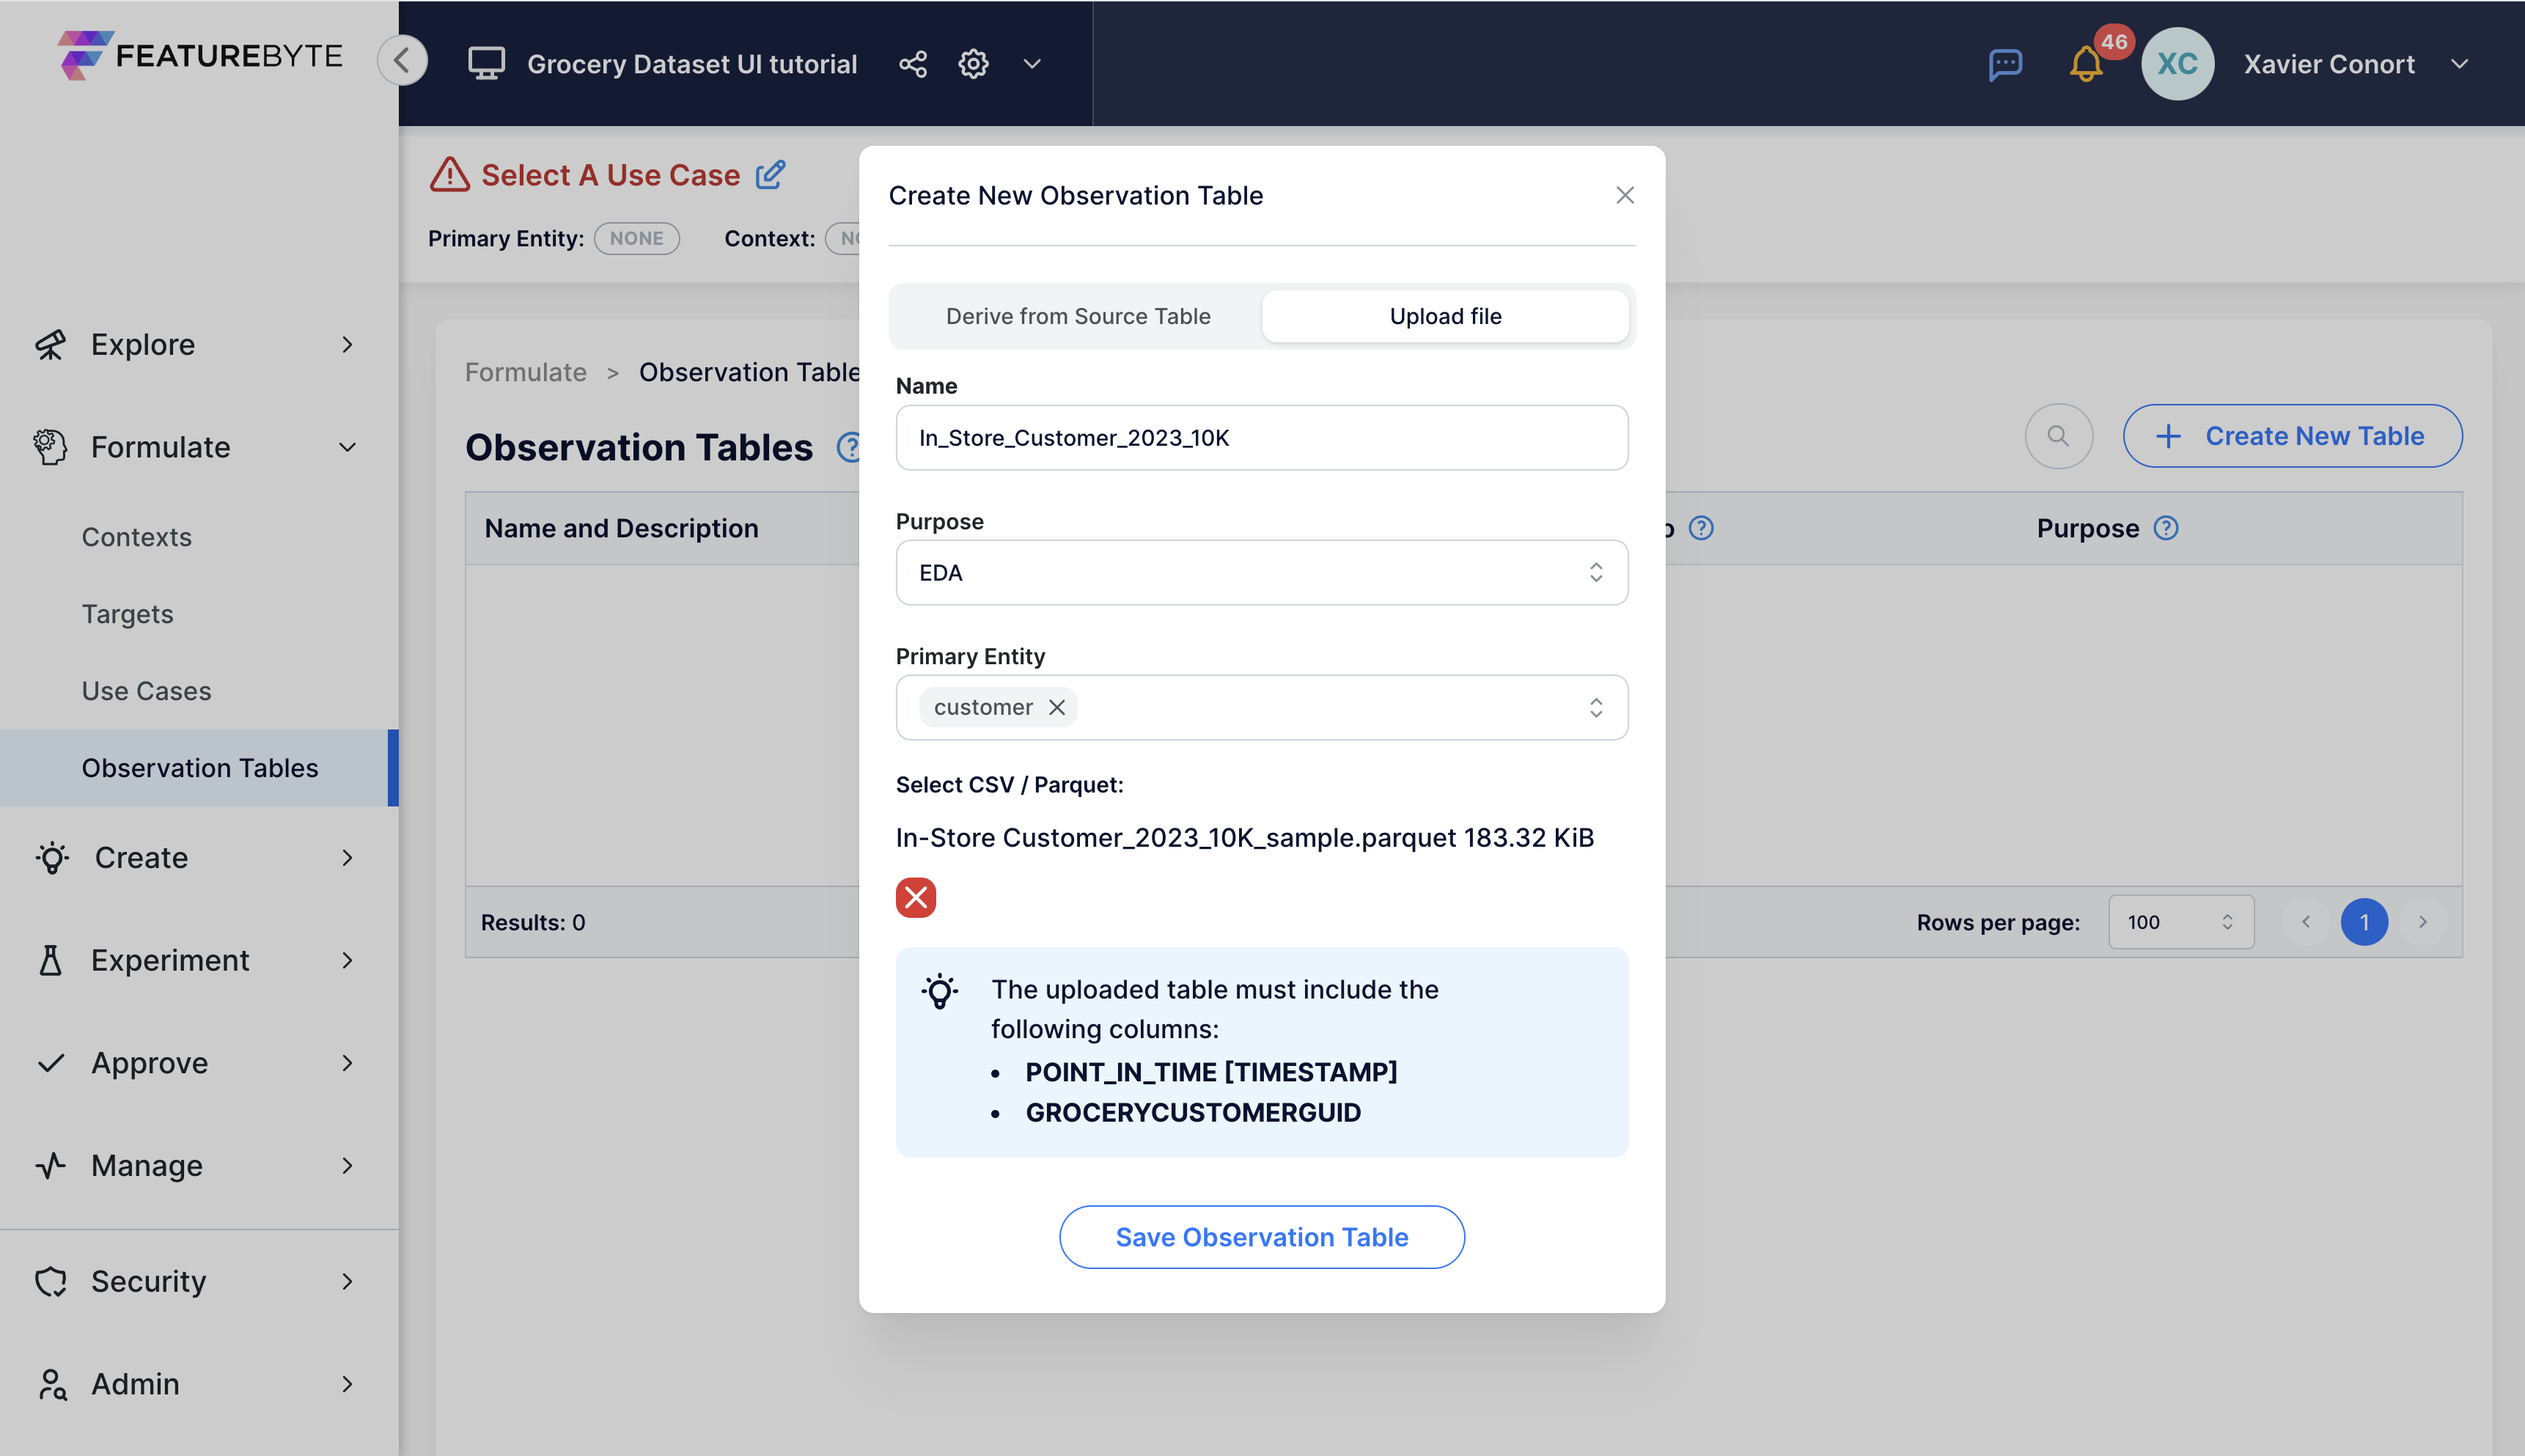Open the chat messages icon
The height and width of the screenshot is (1456, 2525).
point(2005,64)
